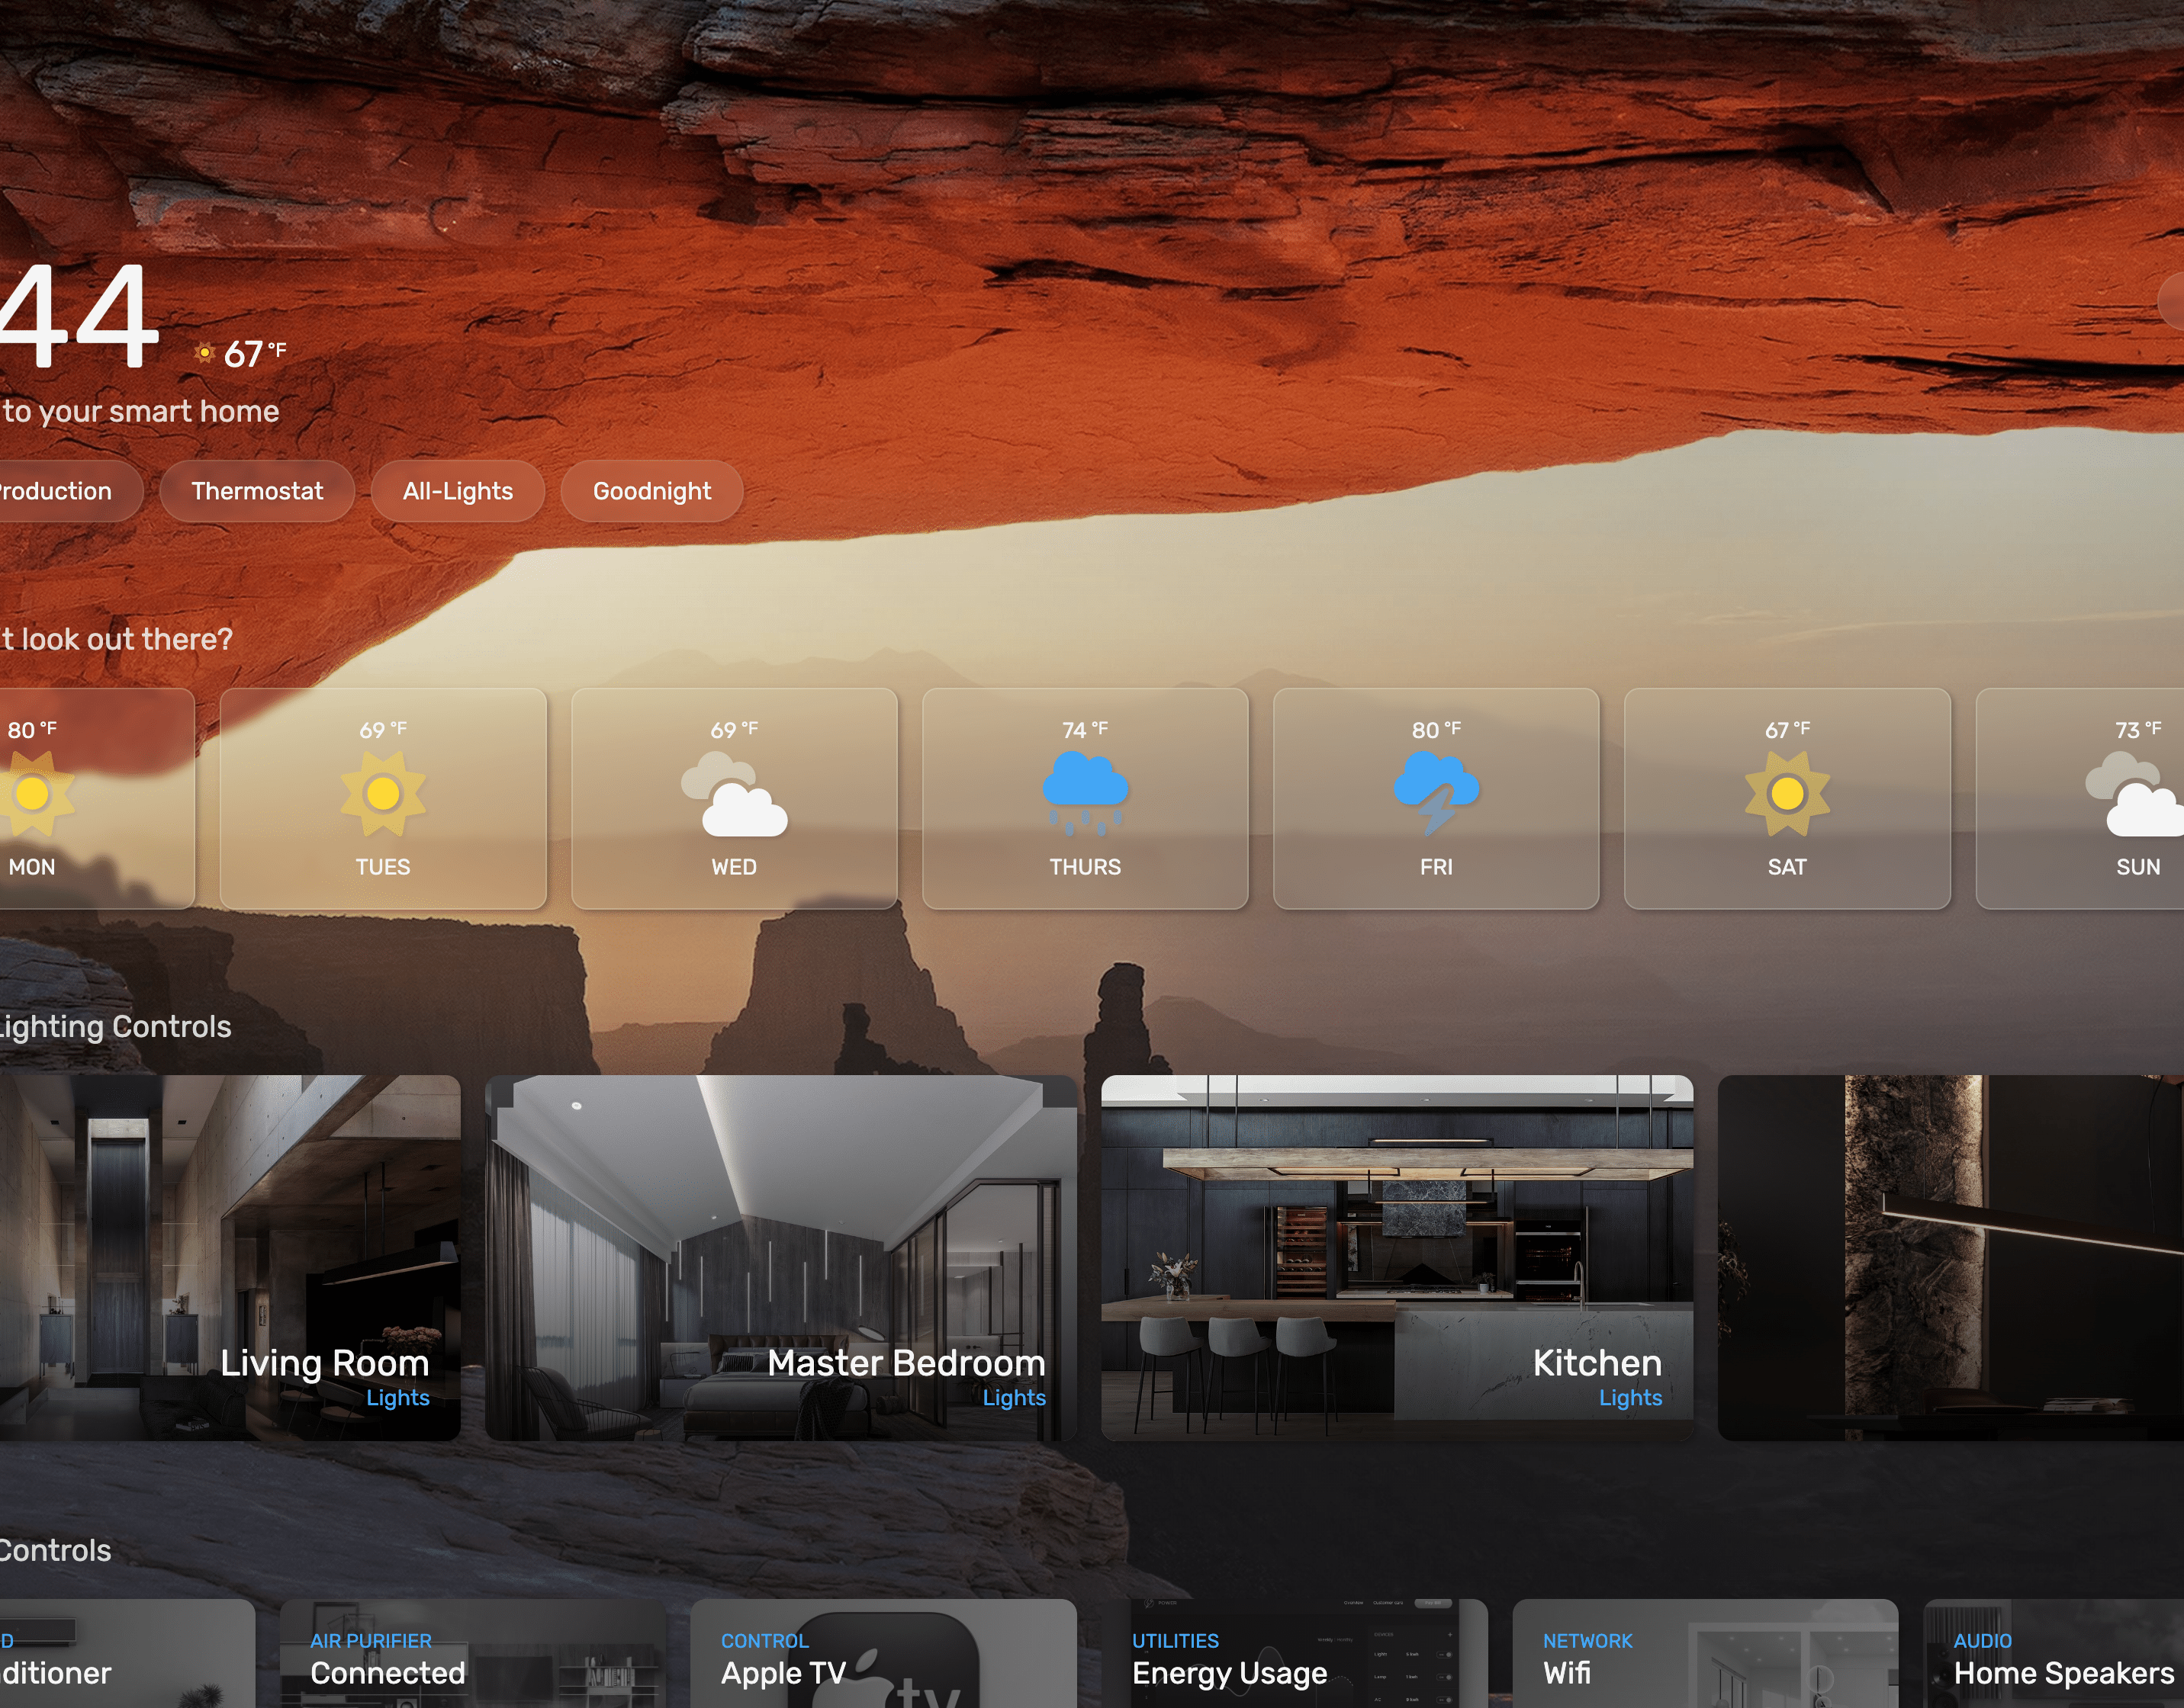This screenshot has height=1708, width=2184.
Task: Click the Lighting Controls heading
Action: coord(115,1027)
